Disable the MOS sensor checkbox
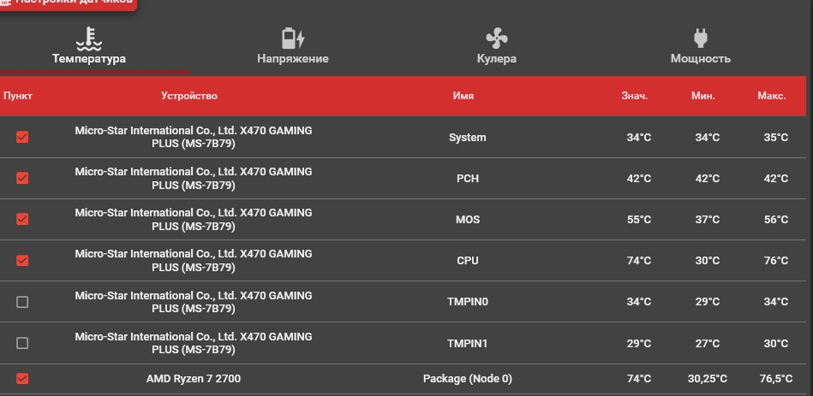The height and width of the screenshot is (396, 813). click(x=22, y=219)
